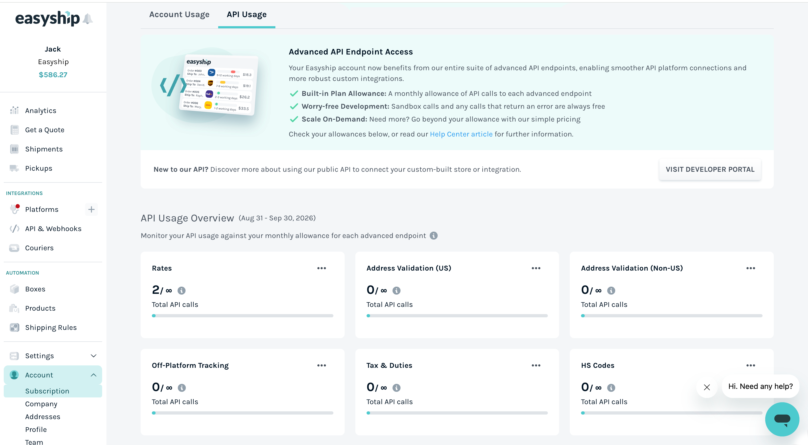Open Get a Quote page
The height and width of the screenshot is (445, 808).
click(x=45, y=130)
